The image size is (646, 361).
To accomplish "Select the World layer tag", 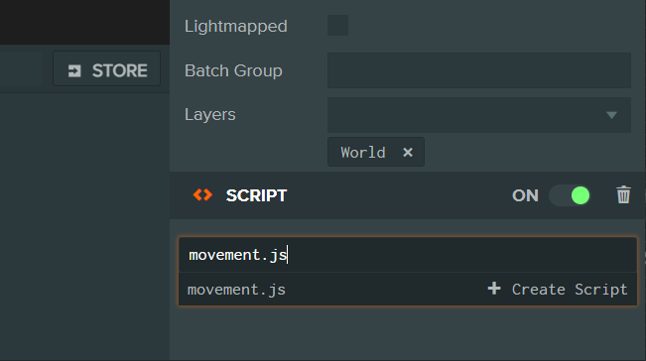I will coord(363,153).
